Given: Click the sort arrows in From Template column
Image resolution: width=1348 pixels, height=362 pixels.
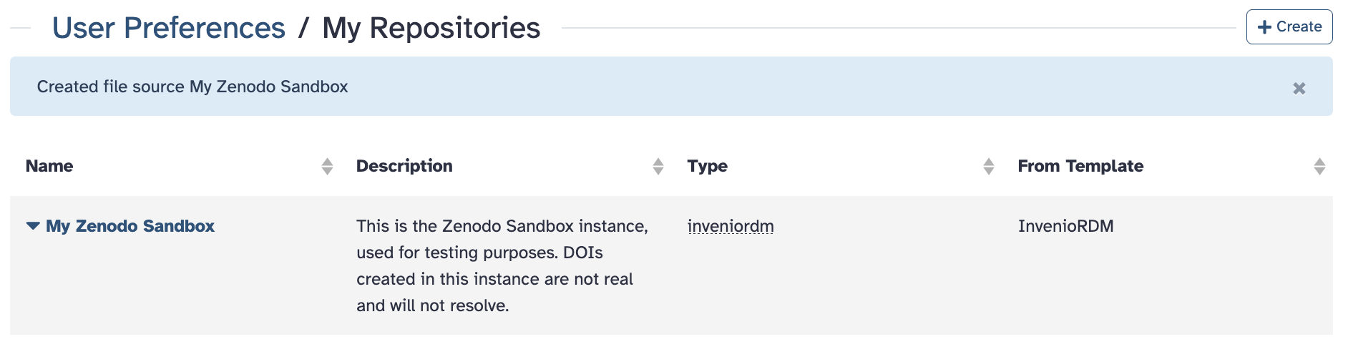Looking at the screenshot, I should pyautogui.click(x=1319, y=167).
